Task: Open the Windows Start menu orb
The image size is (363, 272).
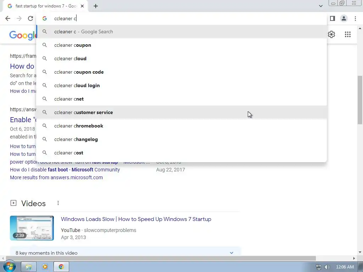Action: pyautogui.click(x=9, y=266)
